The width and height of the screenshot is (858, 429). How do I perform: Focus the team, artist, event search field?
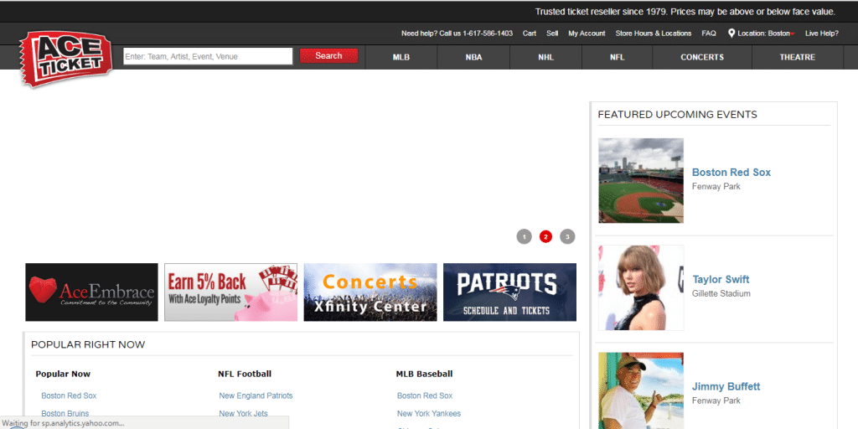pos(208,56)
